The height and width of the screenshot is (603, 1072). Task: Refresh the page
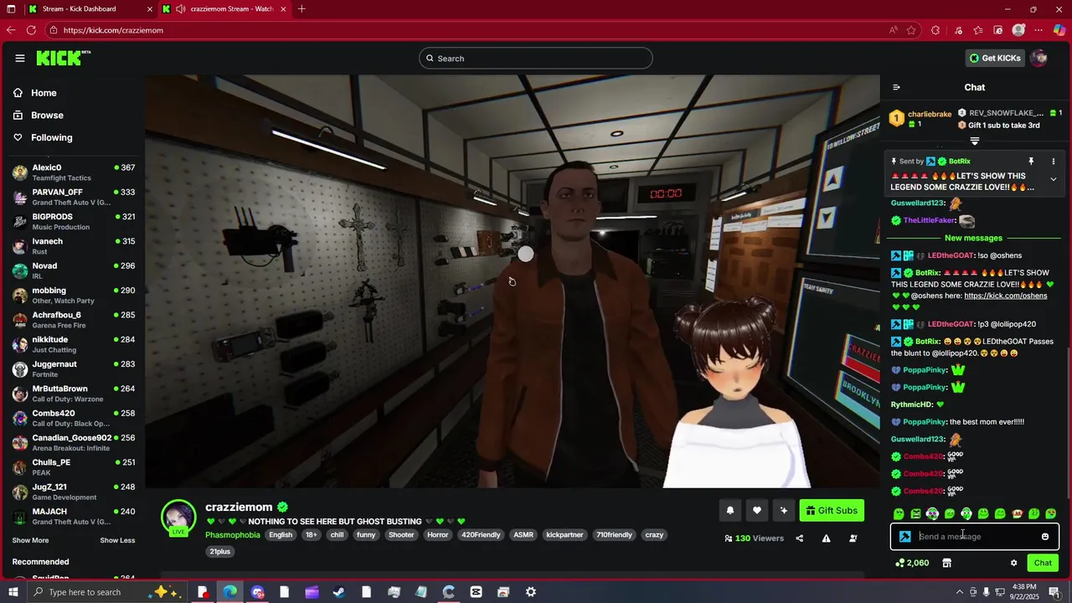[31, 30]
